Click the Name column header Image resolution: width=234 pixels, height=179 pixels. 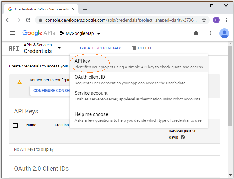[x=31, y=125]
